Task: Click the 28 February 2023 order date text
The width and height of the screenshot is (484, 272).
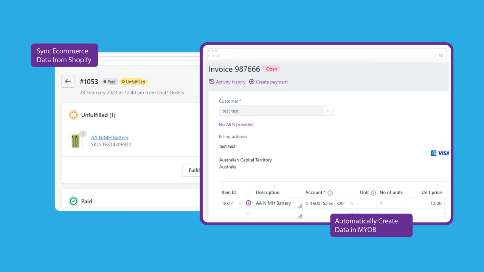Action: coord(132,93)
